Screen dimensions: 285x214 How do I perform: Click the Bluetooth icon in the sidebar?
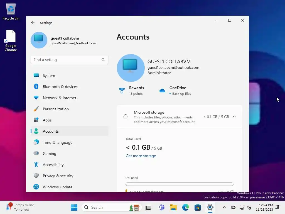click(x=36, y=86)
